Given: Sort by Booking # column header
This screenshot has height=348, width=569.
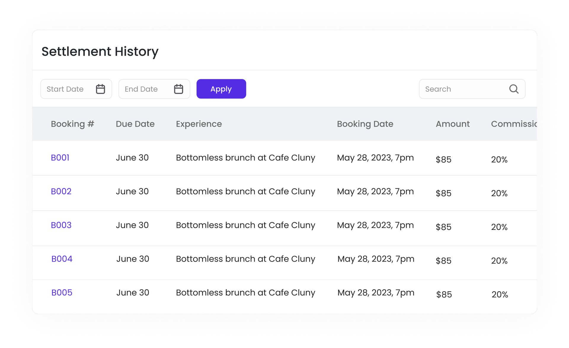Looking at the screenshot, I should [x=72, y=124].
